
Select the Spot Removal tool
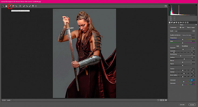click(24, 6)
